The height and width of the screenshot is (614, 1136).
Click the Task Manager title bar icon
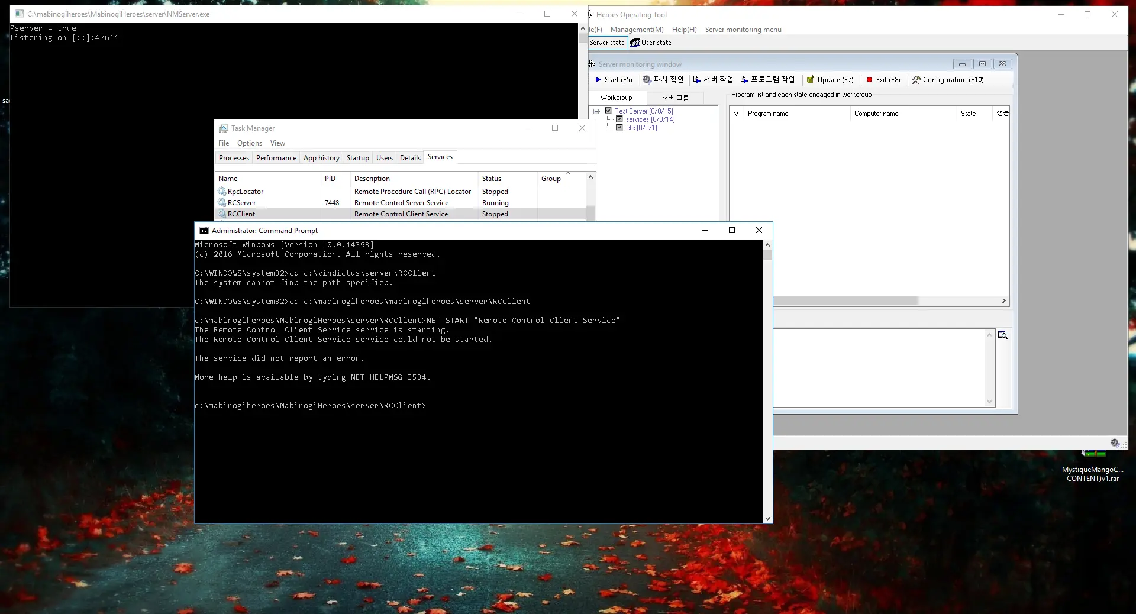223,128
